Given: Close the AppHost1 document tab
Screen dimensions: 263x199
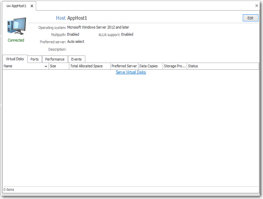Looking at the screenshot, I should tap(32, 6).
